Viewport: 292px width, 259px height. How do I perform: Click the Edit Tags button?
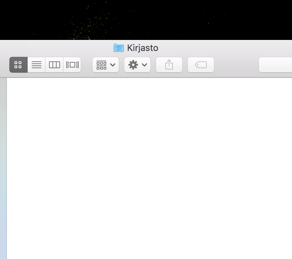click(x=201, y=65)
